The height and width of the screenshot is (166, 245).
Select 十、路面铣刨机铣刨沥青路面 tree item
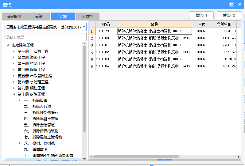pyautogui.click(x=49, y=155)
